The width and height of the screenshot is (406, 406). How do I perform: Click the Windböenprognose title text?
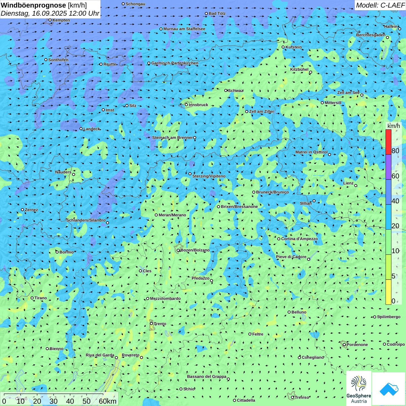(x=33, y=5)
